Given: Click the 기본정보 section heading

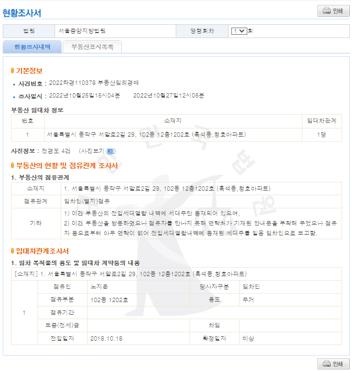Looking at the screenshot, I should 29,71.
